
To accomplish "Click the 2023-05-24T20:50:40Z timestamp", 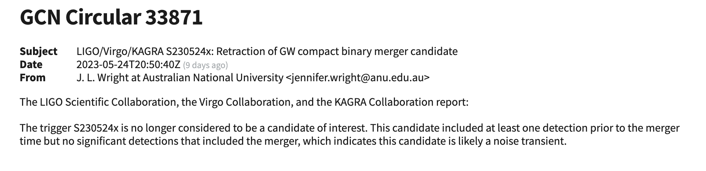I will pos(128,65).
